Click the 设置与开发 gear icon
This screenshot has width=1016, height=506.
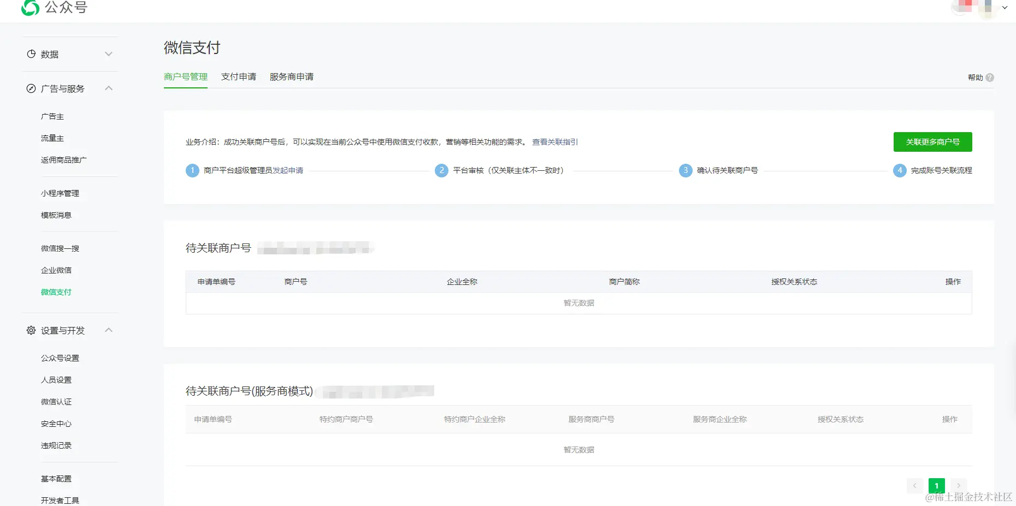point(31,330)
